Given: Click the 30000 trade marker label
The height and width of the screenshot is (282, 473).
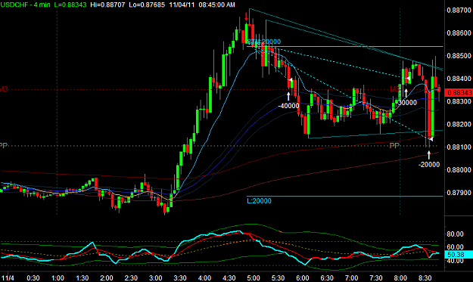Looking at the screenshot, I should pos(407,102).
